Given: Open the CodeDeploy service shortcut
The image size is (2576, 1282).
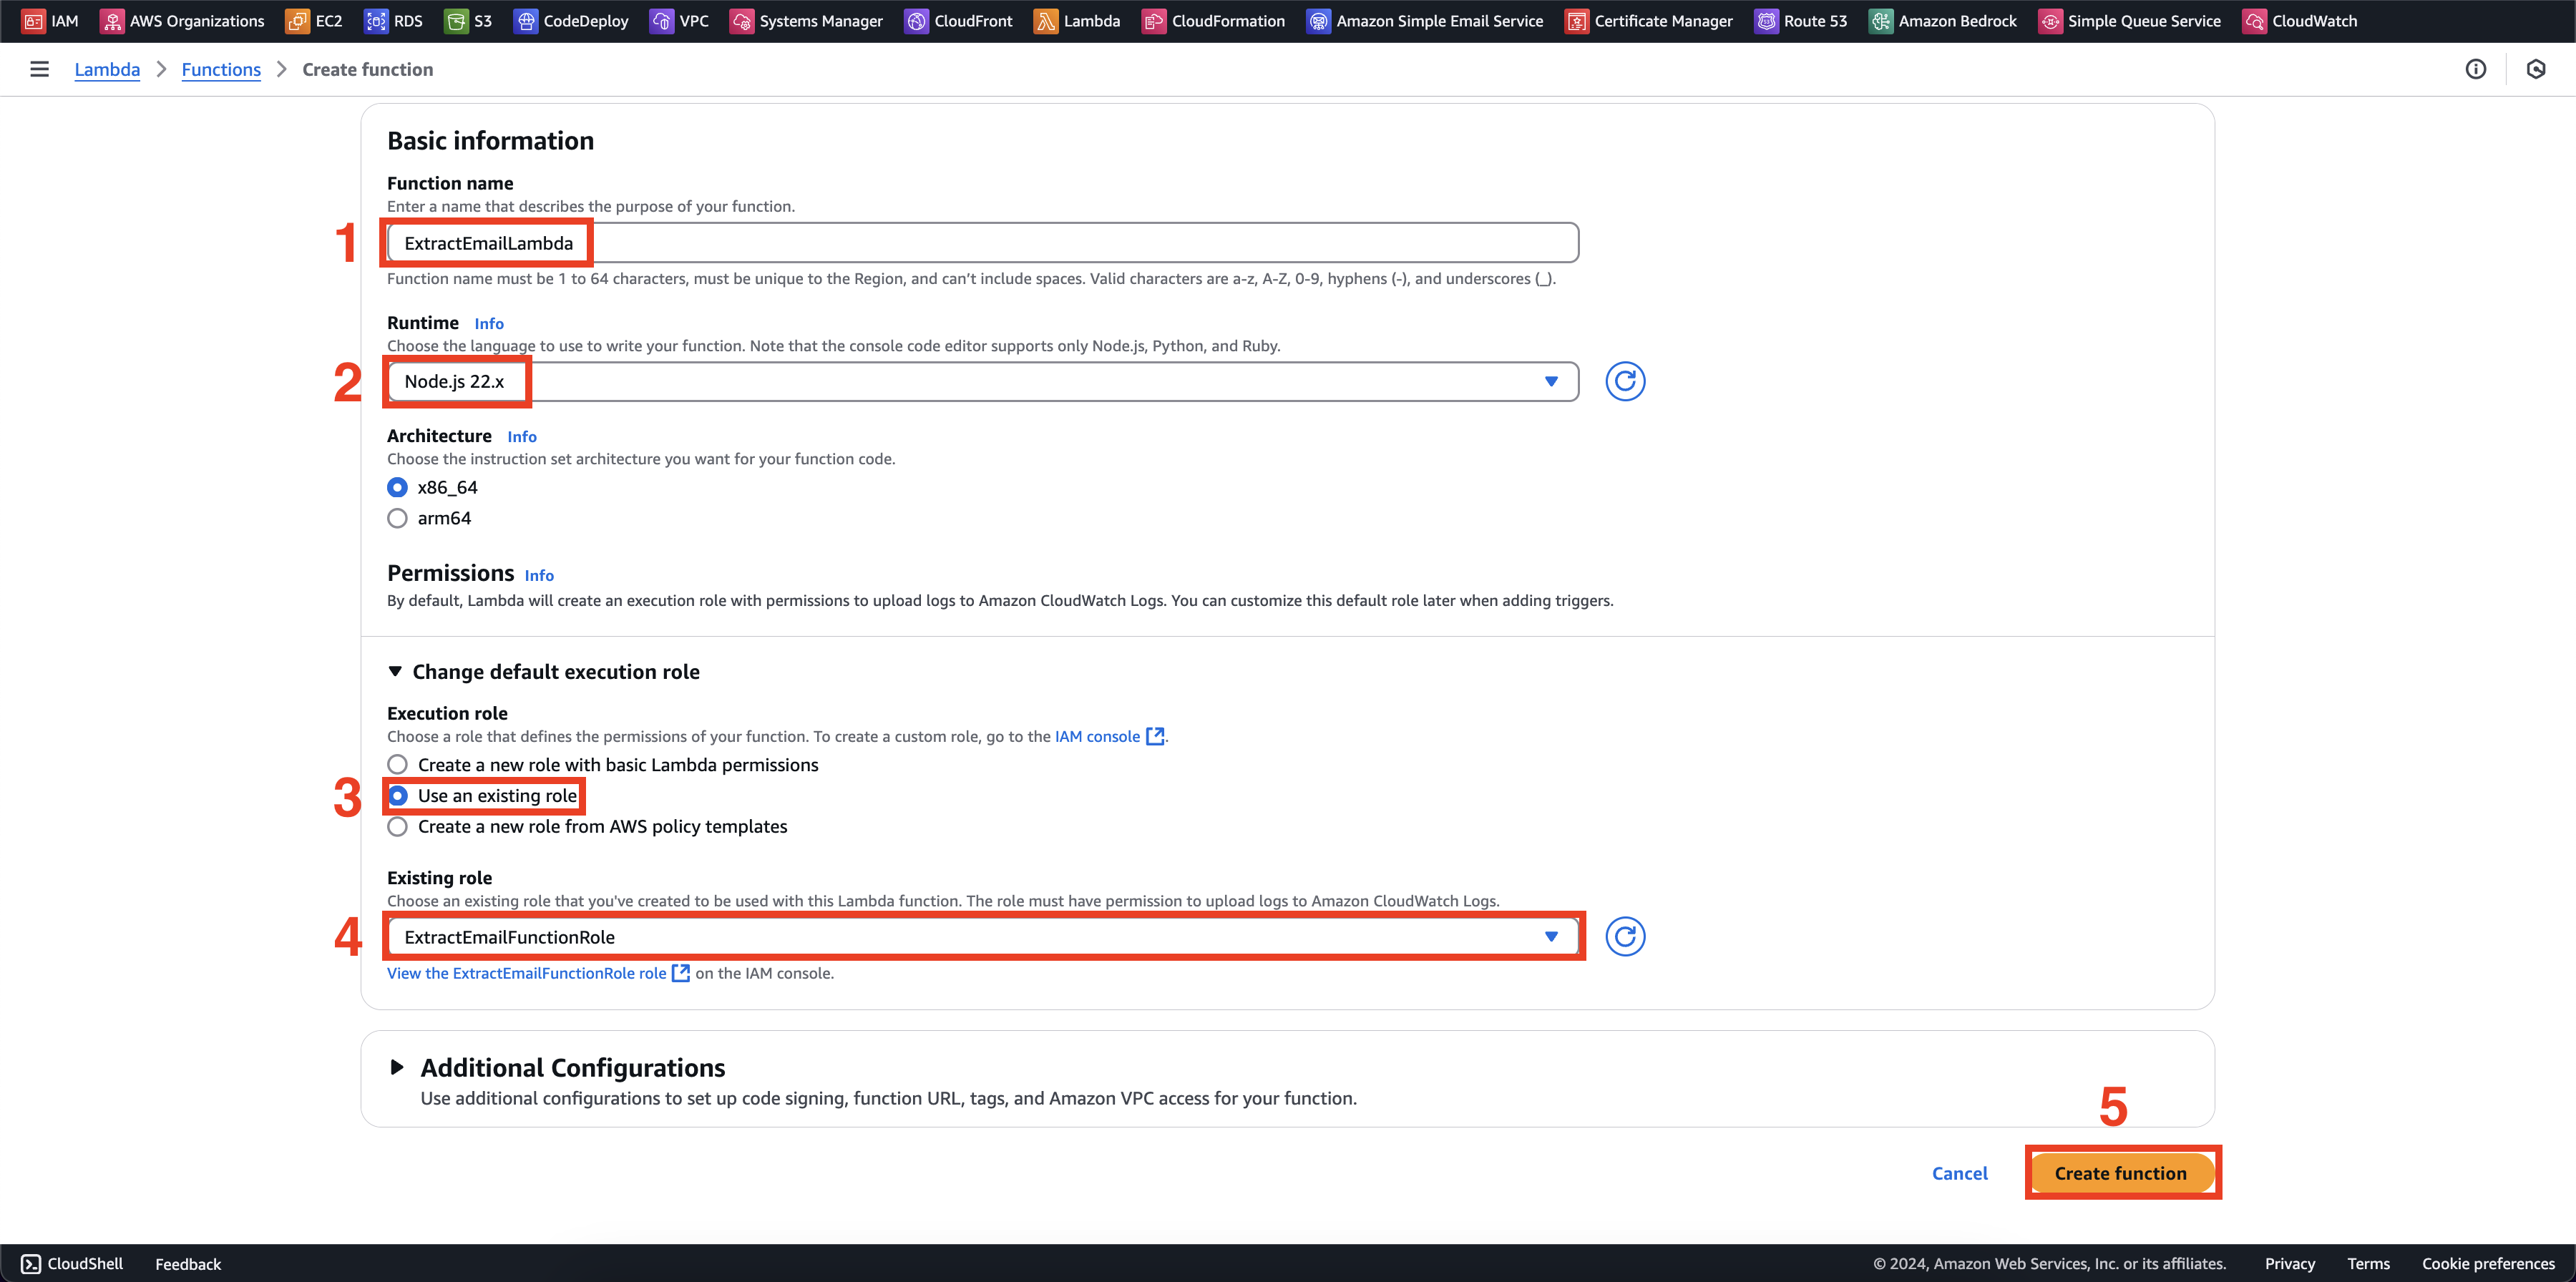Looking at the screenshot, I should coord(571,21).
